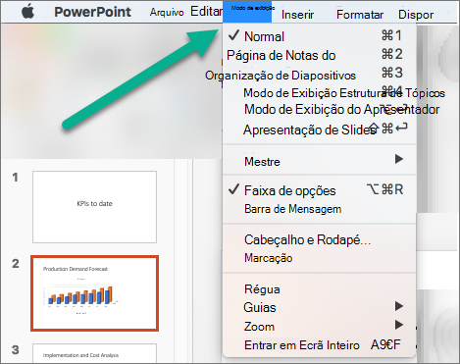Screen dimensions: 460x364
Task: Toggle the Régua option
Action: pos(319,289)
